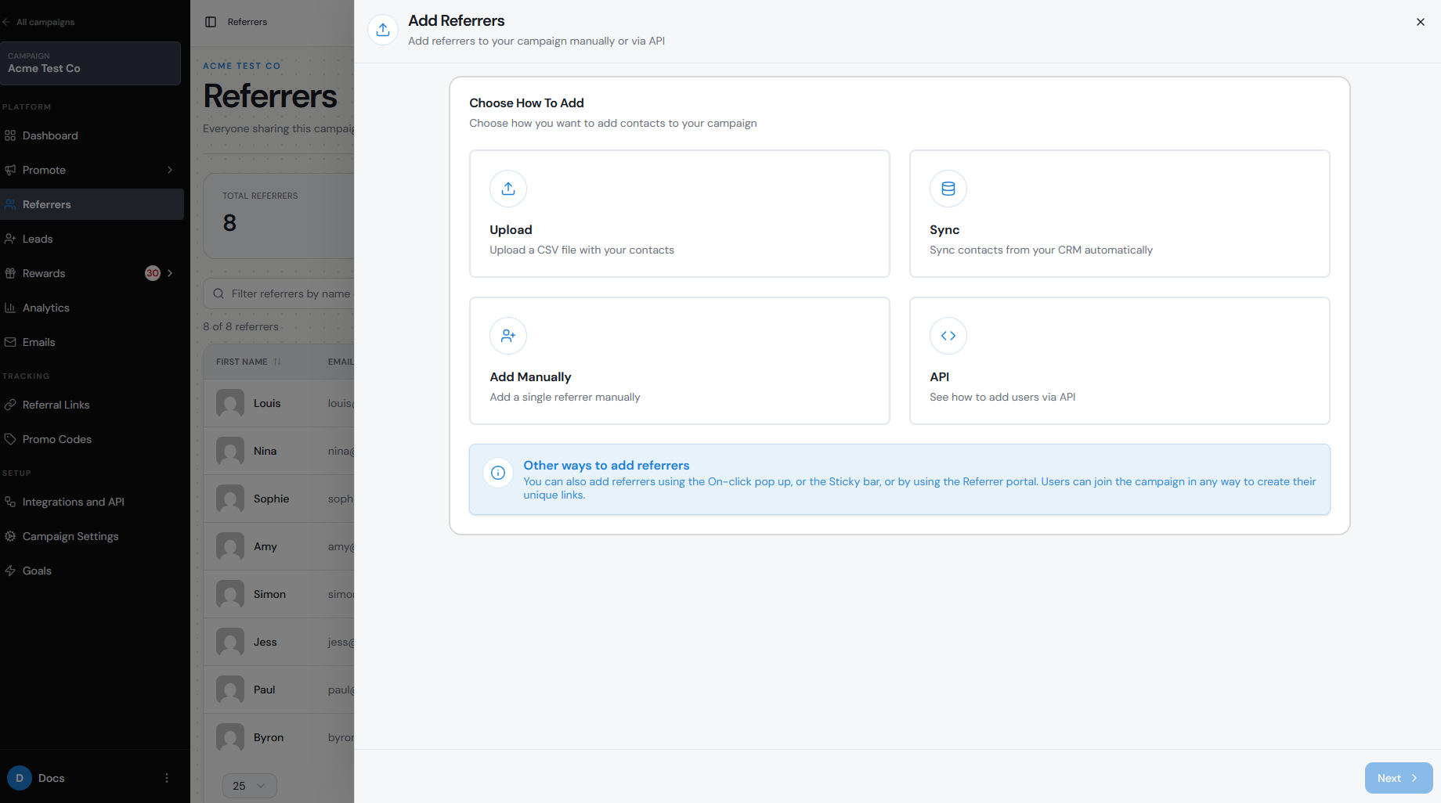The height and width of the screenshot is (803, 1441).
Task: Sort by First Name column arrows
Action: (277, 362)
